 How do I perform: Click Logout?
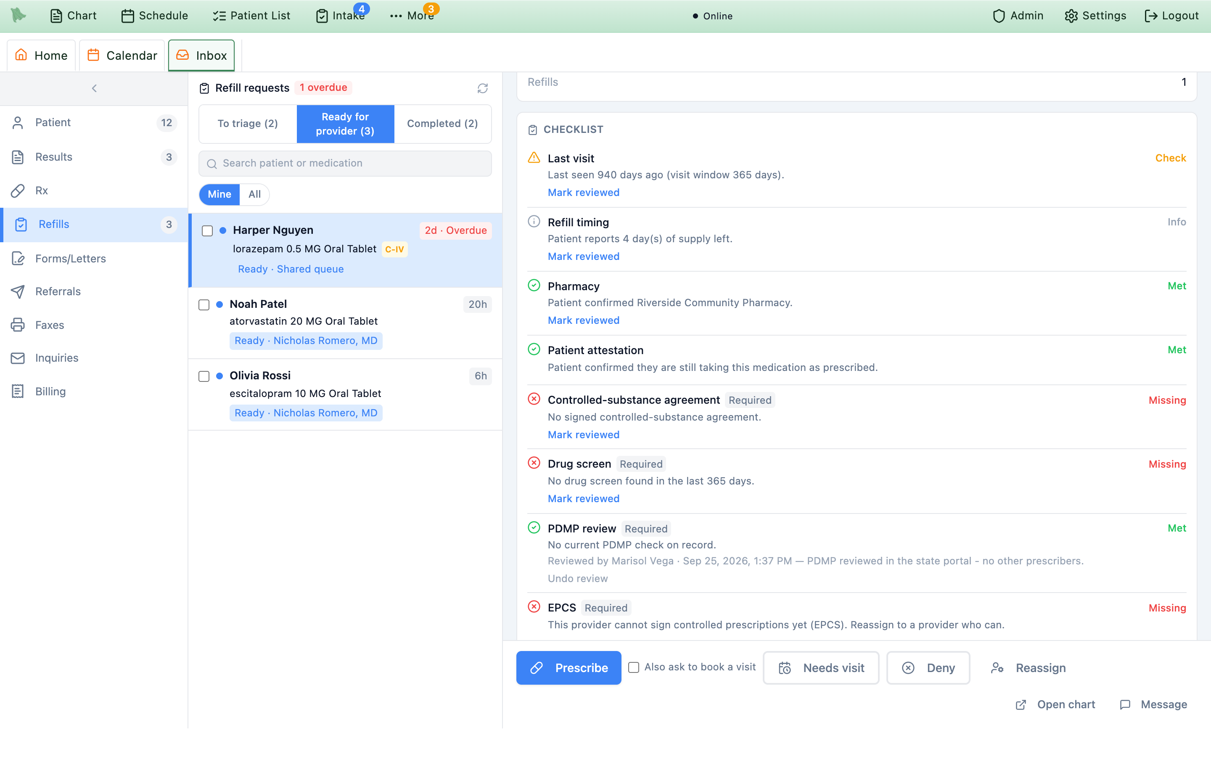pos(1171,16)
